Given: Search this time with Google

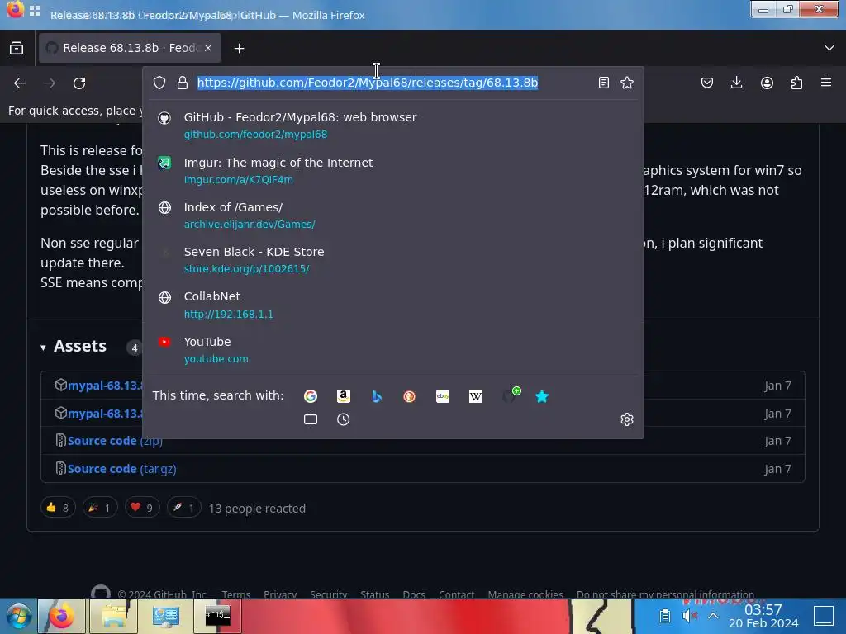Looking at the screenshot, I should point(311,396).
